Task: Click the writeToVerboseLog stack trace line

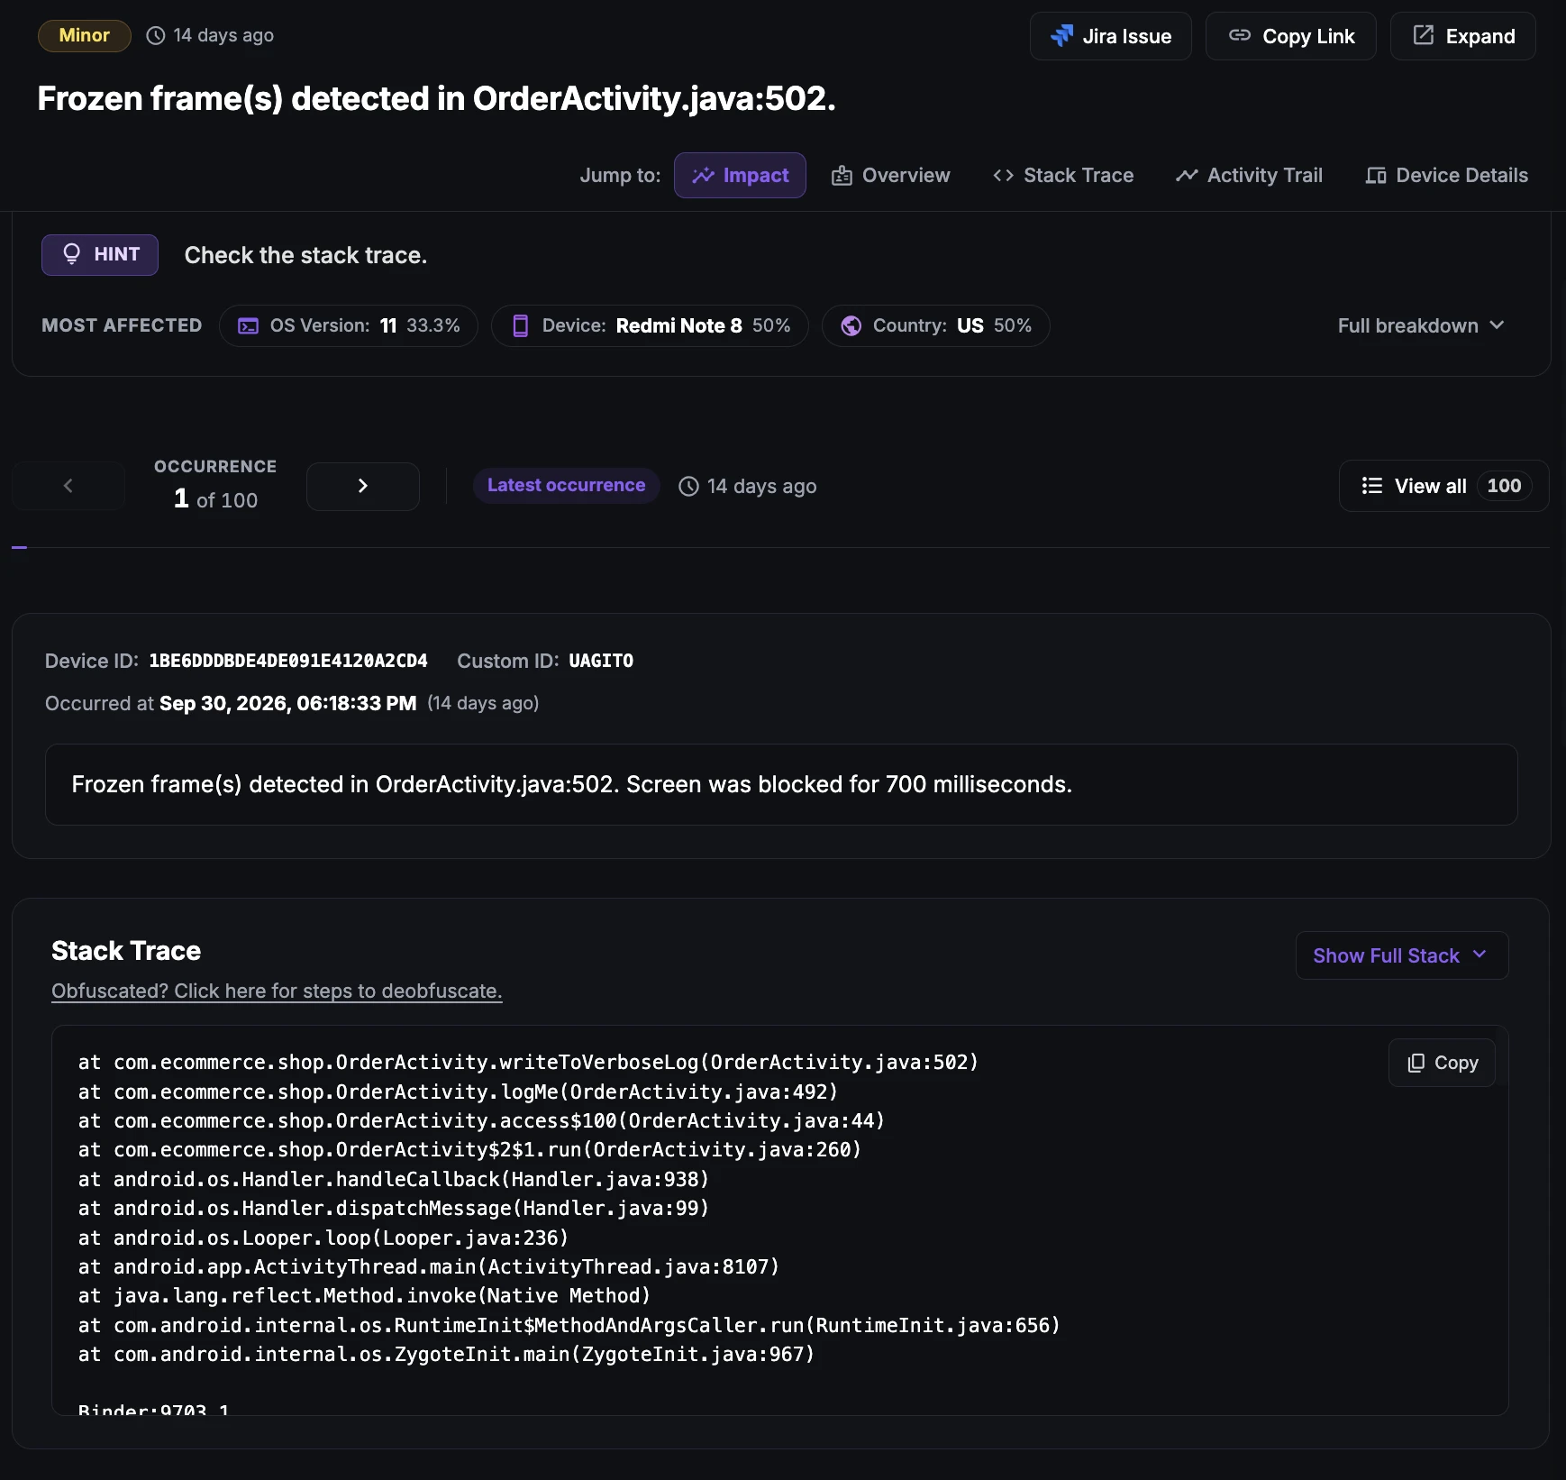Action: coord(528,1063)
